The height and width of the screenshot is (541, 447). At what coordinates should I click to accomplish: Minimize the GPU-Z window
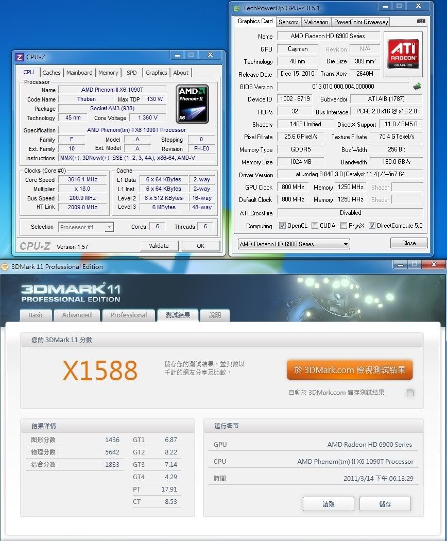(x=385, y=6)
